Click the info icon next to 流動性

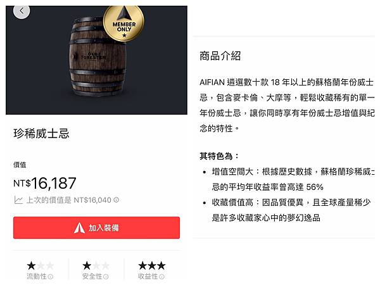51,277
